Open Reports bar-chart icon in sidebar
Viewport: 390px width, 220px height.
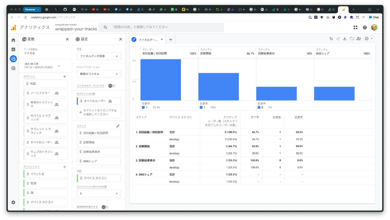tap(13, 49)
